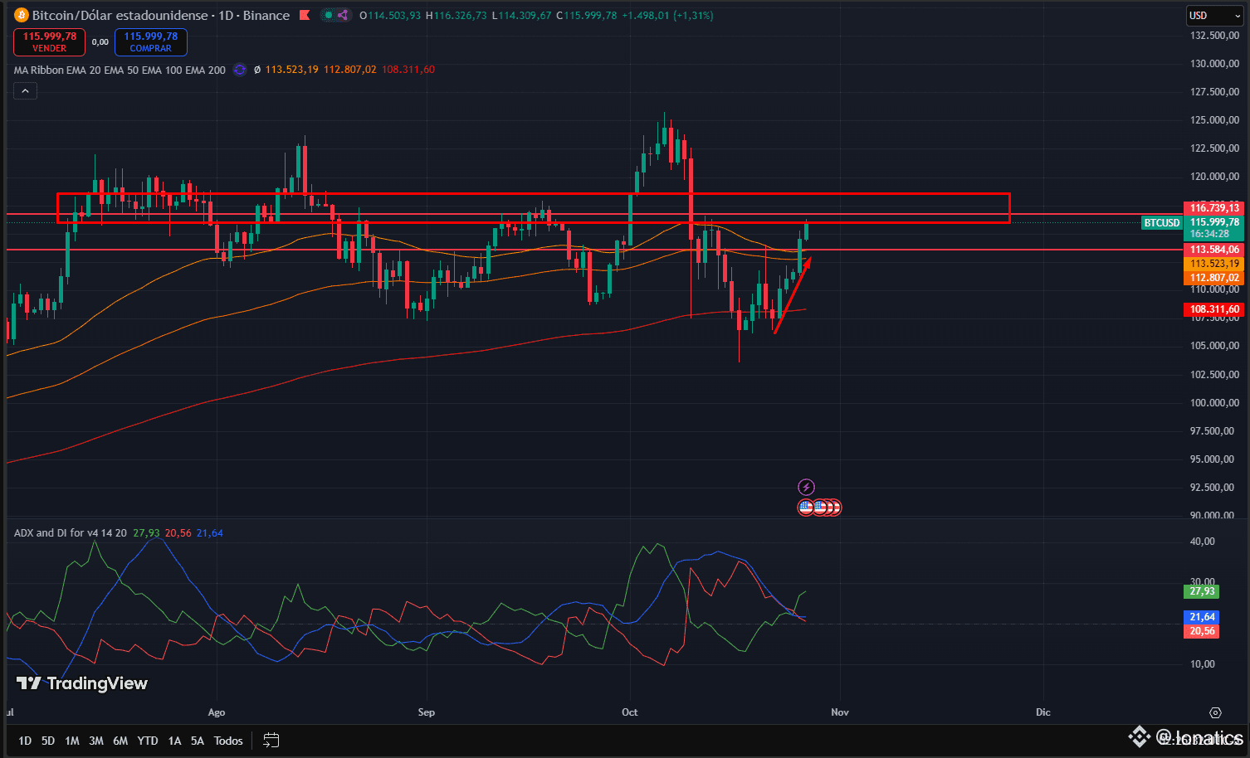Click the 40,00 ADX scale label
This screenshot has height=758, width=1250.
click(x=1203, y=541)
